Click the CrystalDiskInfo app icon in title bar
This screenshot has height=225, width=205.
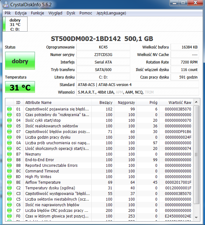[5, 4]
